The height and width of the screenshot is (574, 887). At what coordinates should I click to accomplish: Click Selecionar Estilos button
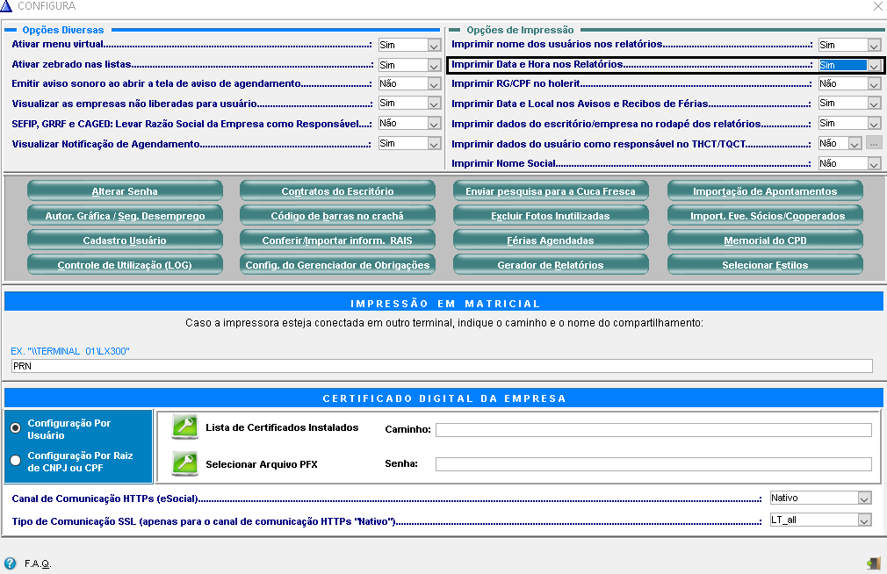pos(766,265)
